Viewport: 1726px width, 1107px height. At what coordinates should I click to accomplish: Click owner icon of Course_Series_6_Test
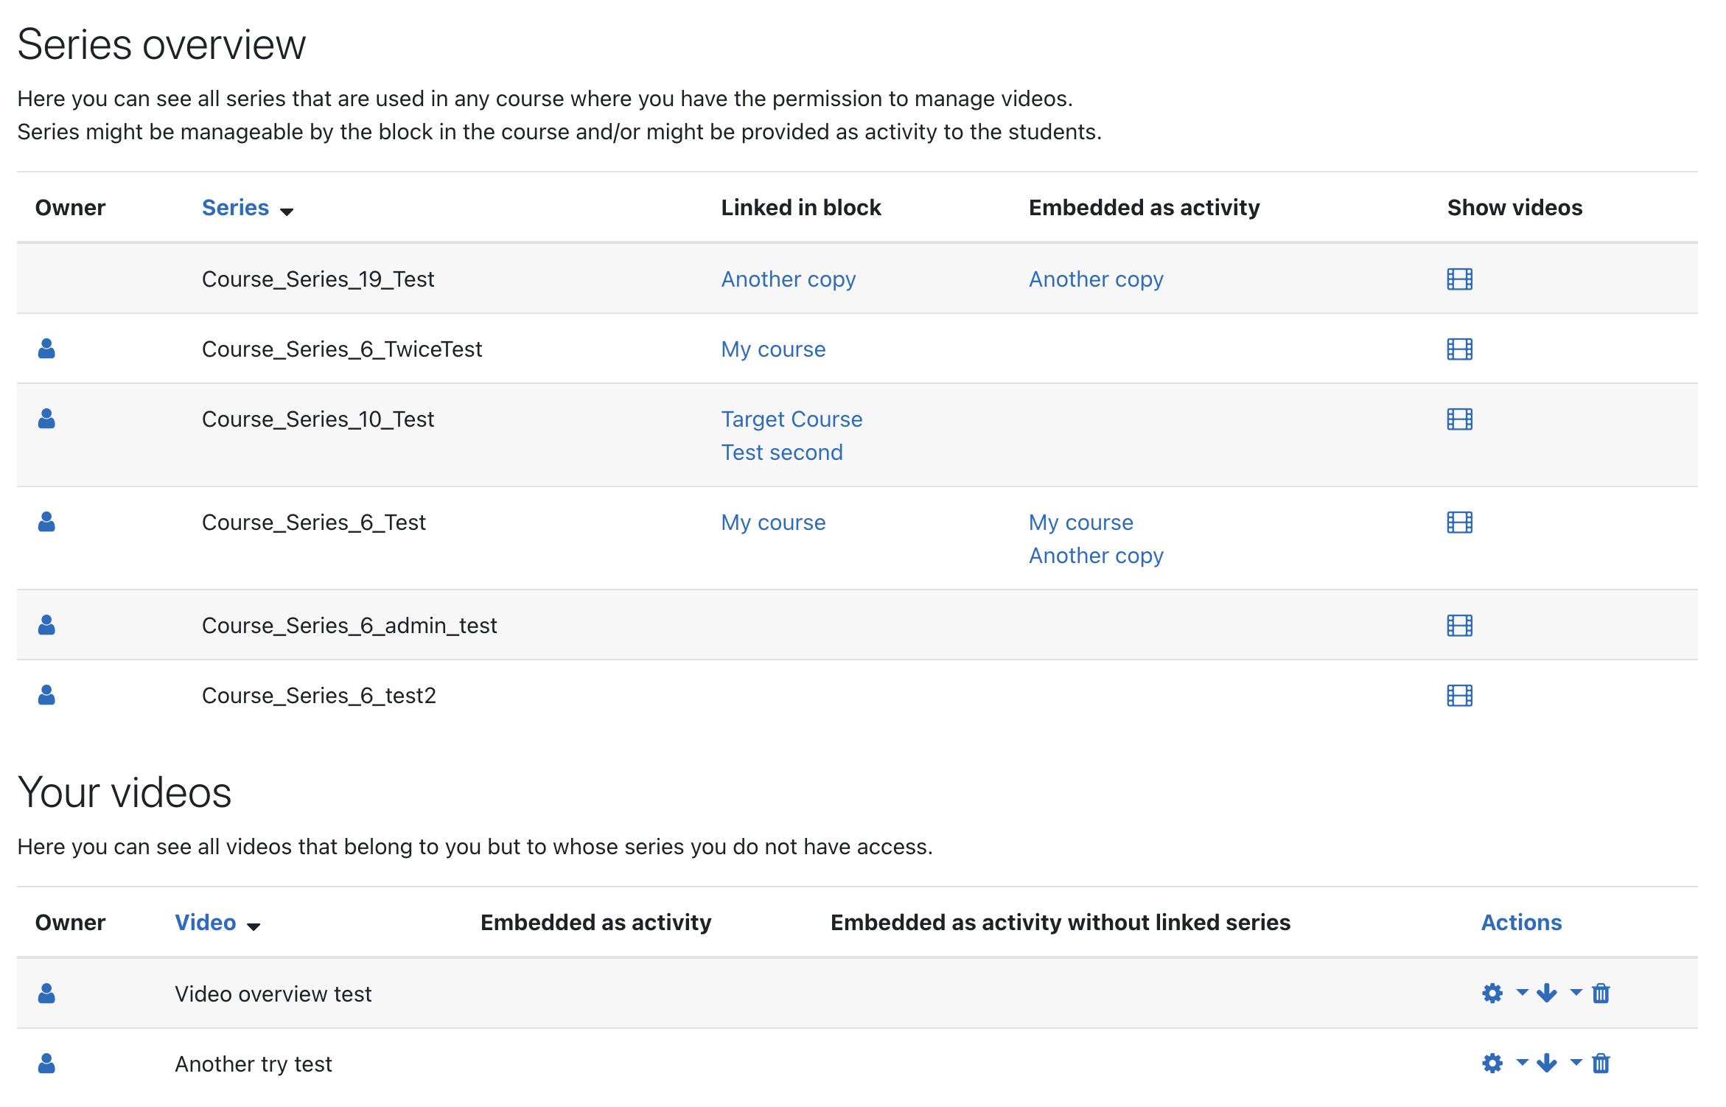(x=46, y=522)
